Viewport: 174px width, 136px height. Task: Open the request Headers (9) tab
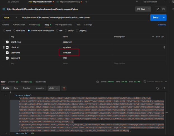pos(34,25)
